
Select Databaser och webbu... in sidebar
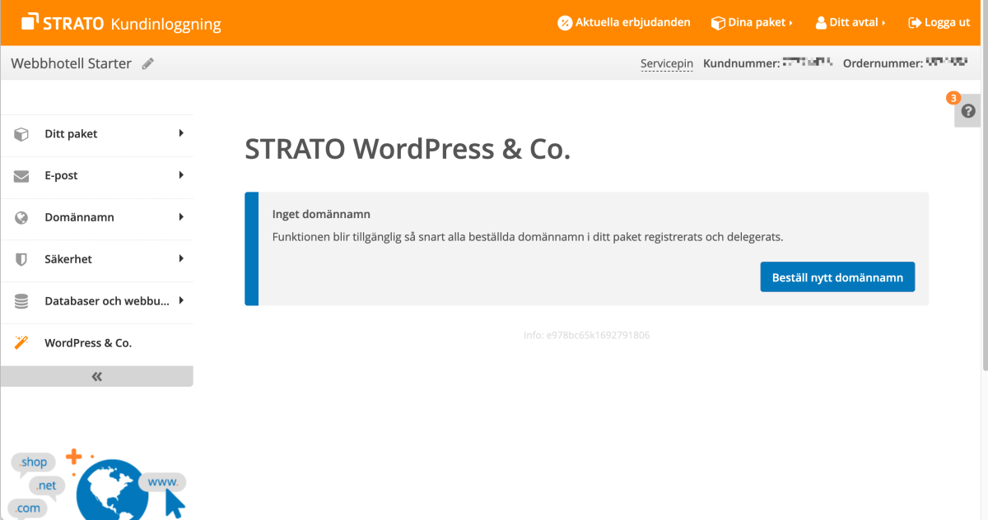tap(97, 300)
